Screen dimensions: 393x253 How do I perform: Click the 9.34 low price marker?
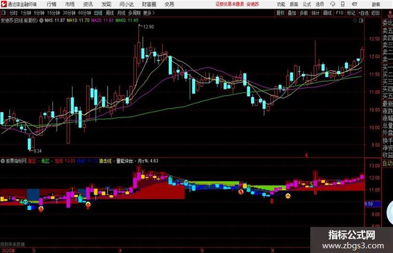37,151
